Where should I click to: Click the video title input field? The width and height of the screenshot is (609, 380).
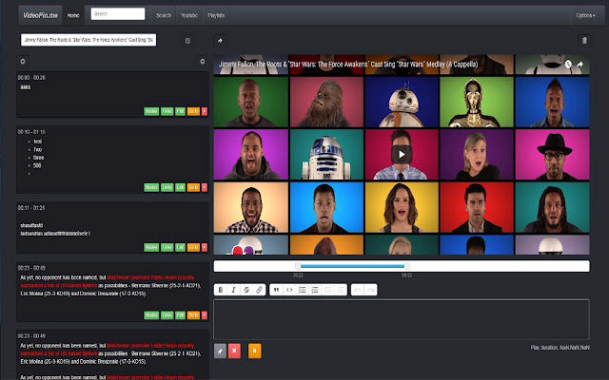coord(88,40)
